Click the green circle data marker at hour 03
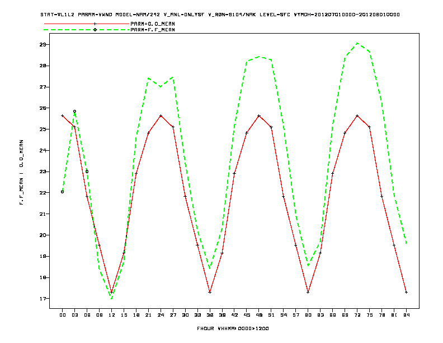Image resolution: width=443 pixels, height=343 pixels. [x=74, y=112]
